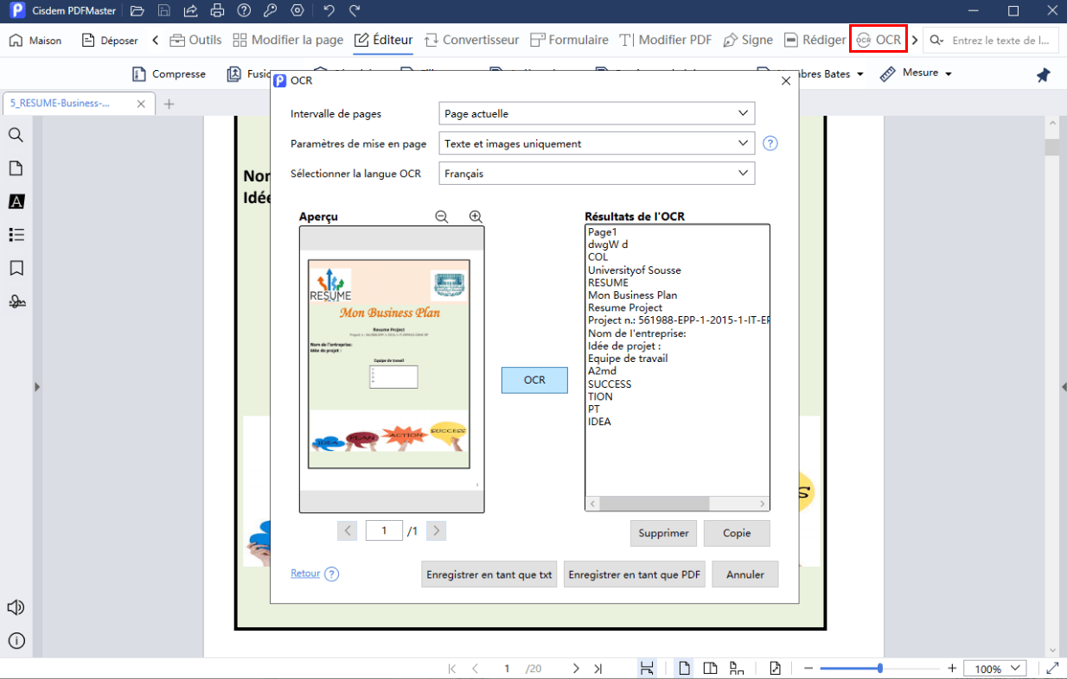Open the Intervalle de pages dropdown
Screen dimensions: 1067x679
[597, 113]
